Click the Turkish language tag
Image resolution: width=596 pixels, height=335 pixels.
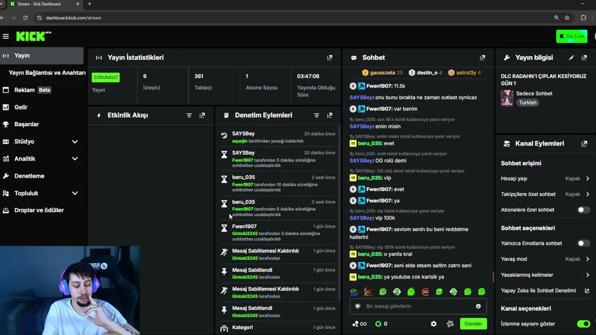528,103
